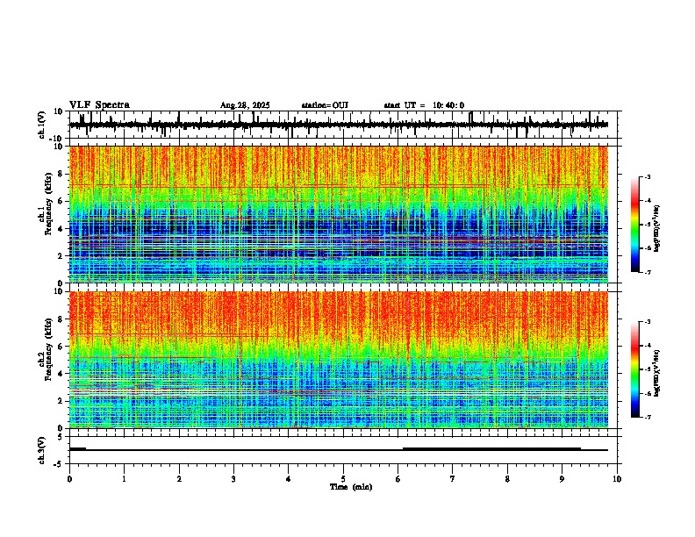
Task: Click the upper colorbar '-3' scale value
Action: [x=647, y=177]
